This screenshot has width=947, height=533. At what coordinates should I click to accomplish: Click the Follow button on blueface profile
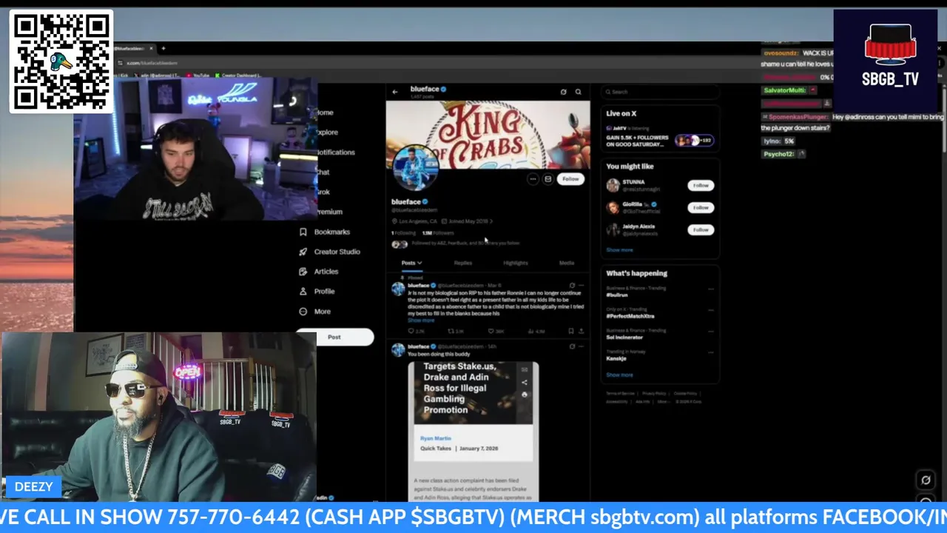tap(570, 179)
